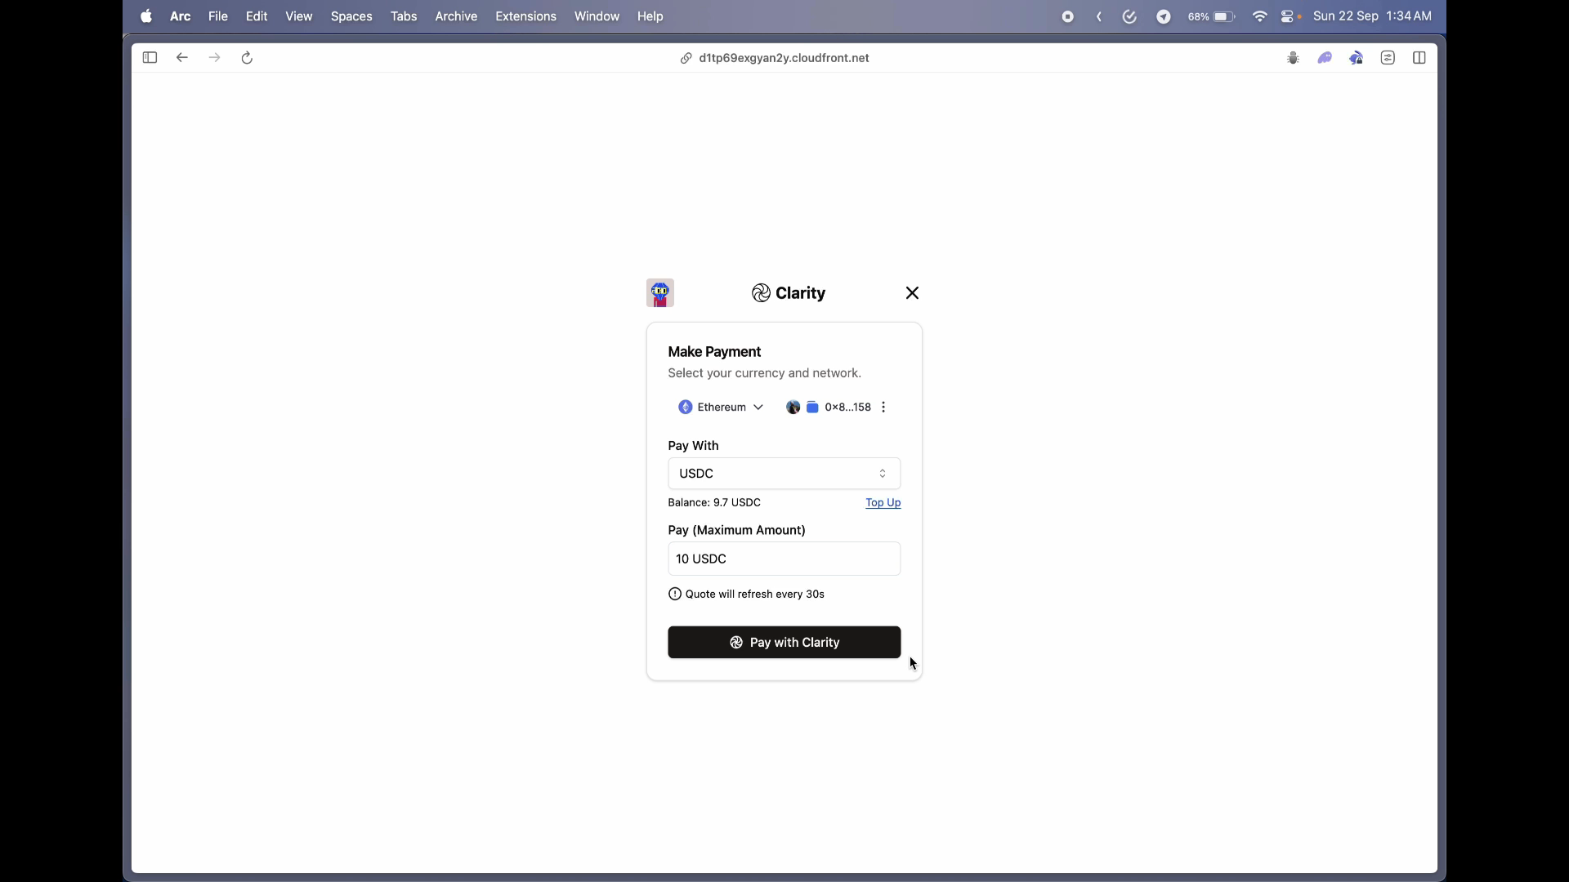Image resolution: width=1569 pixels, height=882 pixels.
Task: Open the Ethereum network dropdown
Action: (x=721, y=408)
